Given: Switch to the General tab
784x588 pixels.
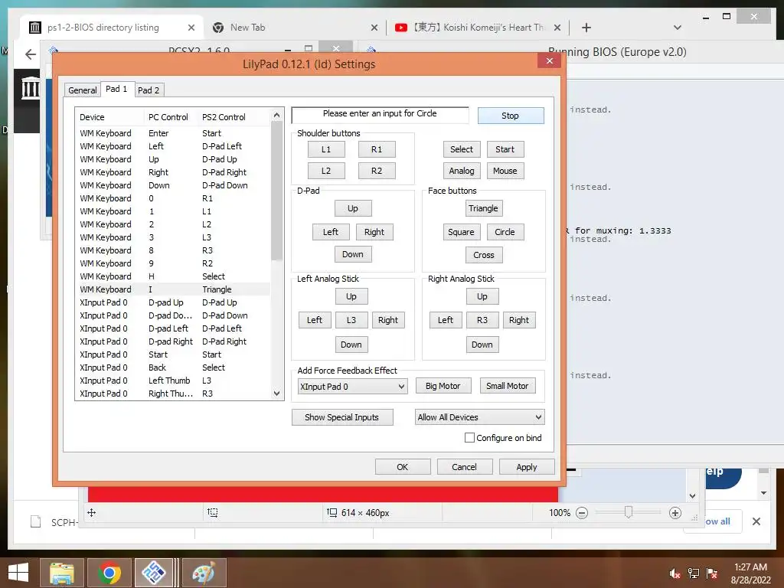Looking at the screenshot, I should point(83,90).
